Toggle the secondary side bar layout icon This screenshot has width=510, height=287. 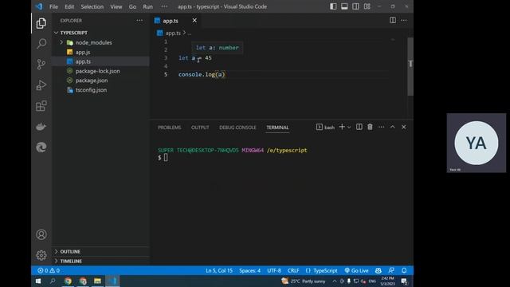pyautogui.click(x=355, y=6)
